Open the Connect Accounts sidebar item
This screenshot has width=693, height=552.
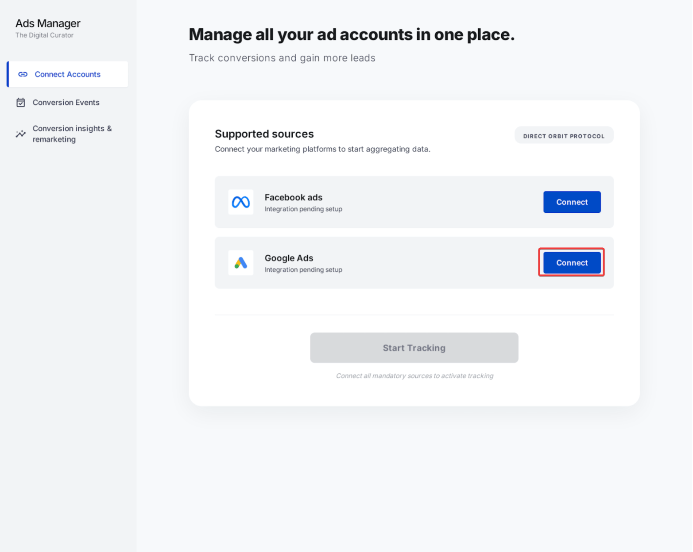click(68, 74)
